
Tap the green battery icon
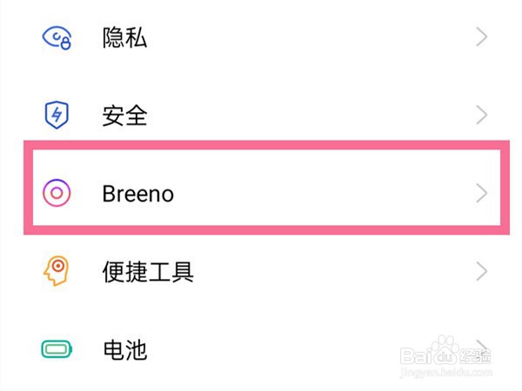pos(57,349)
